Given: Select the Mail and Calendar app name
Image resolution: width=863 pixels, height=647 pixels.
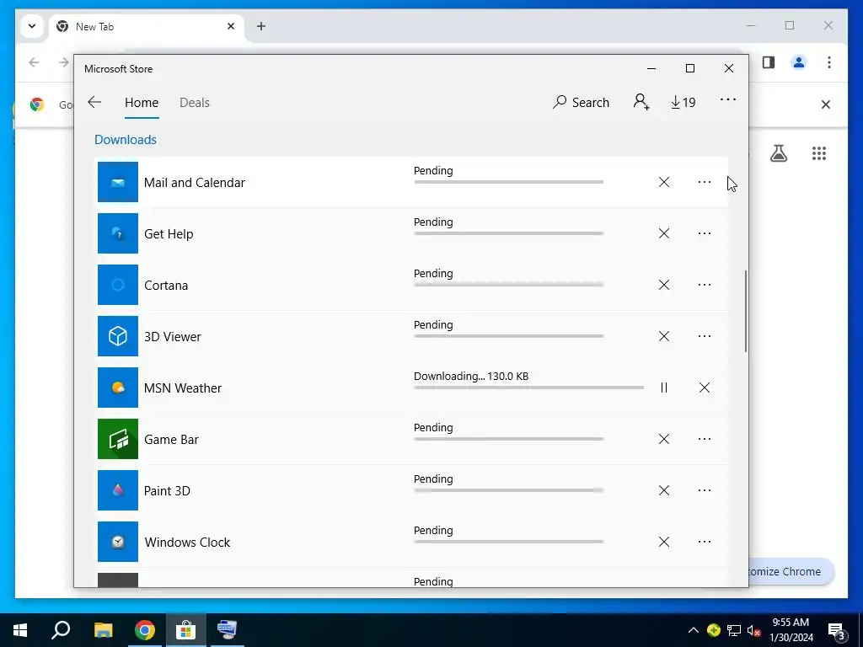Looking at the screenshot, I should [195, 183].
